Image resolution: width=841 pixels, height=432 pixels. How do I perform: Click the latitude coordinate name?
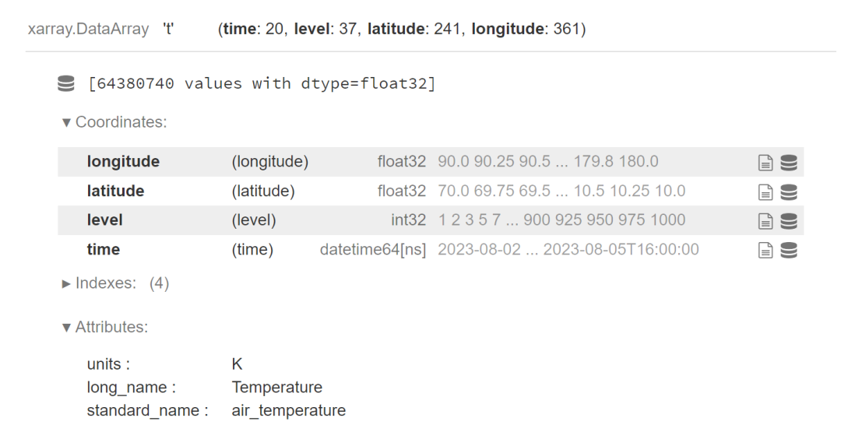115,191
